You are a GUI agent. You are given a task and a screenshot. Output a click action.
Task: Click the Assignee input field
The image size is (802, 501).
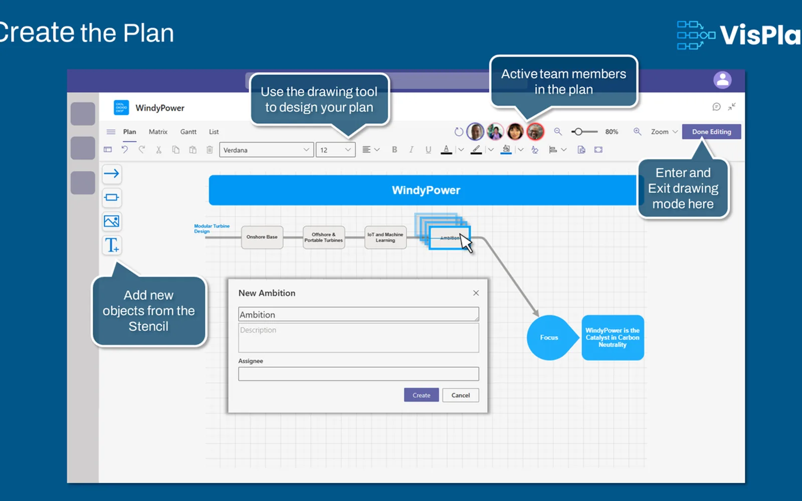click(358, 374)
